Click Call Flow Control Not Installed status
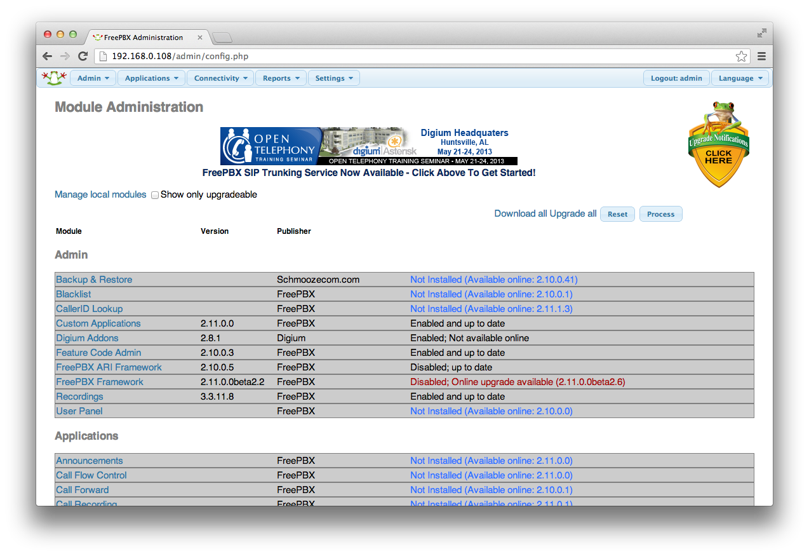The image size is (809, 556). 491,475
